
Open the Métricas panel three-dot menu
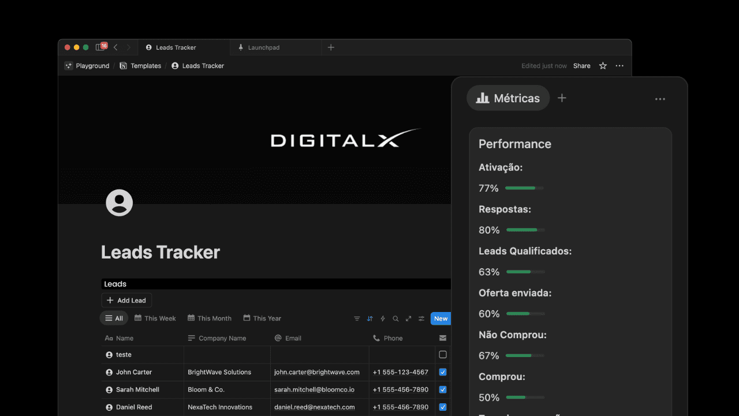[x=660, y=99]
